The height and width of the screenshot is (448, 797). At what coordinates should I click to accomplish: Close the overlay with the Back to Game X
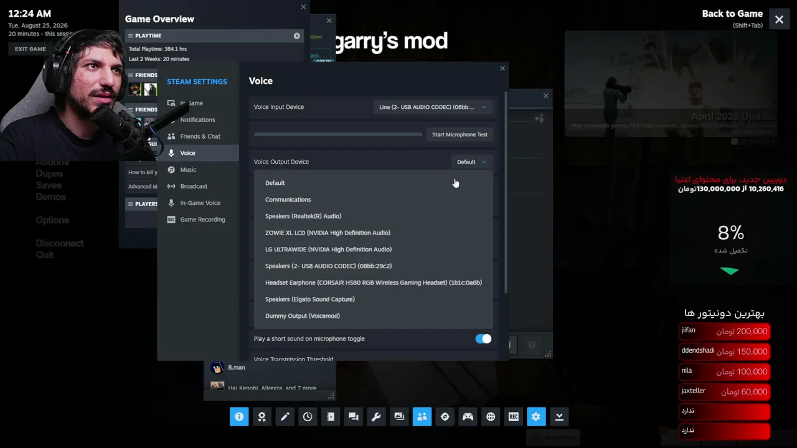point(779,19)
